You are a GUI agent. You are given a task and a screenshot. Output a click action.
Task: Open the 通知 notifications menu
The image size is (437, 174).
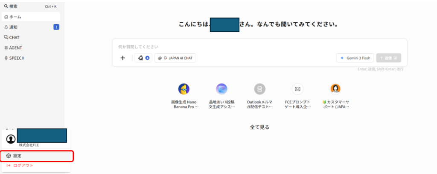31,27
